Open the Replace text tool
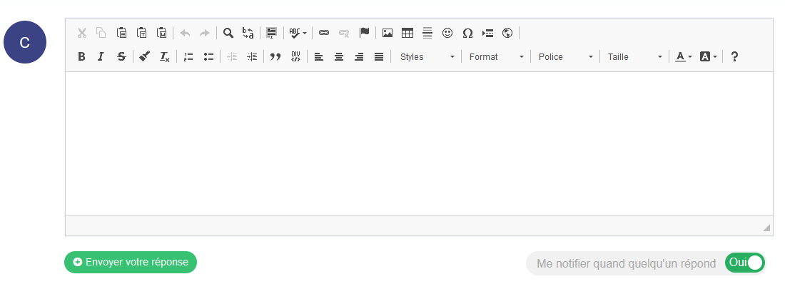785x284 pixels. (248, 33)
